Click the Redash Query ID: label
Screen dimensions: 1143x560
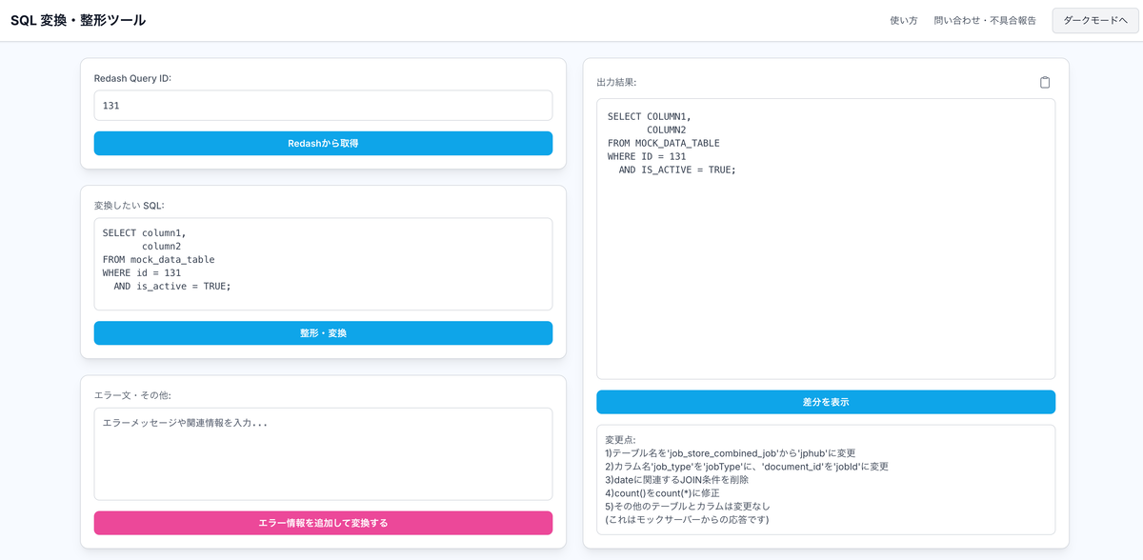132,78
